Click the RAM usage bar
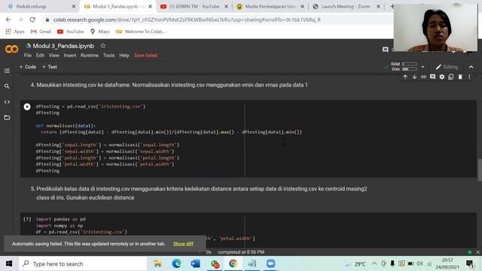The image size is (482, 271). click(410, 64)
